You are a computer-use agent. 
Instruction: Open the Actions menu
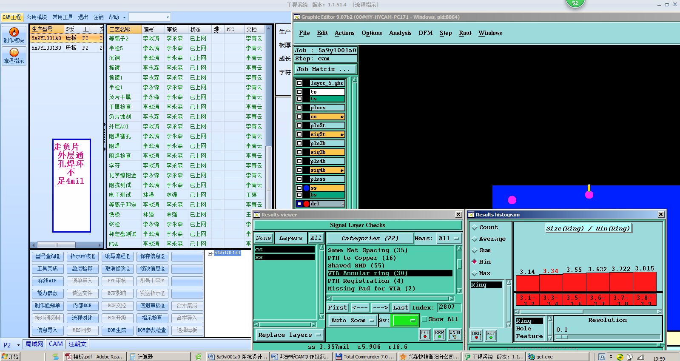(344, 33)
